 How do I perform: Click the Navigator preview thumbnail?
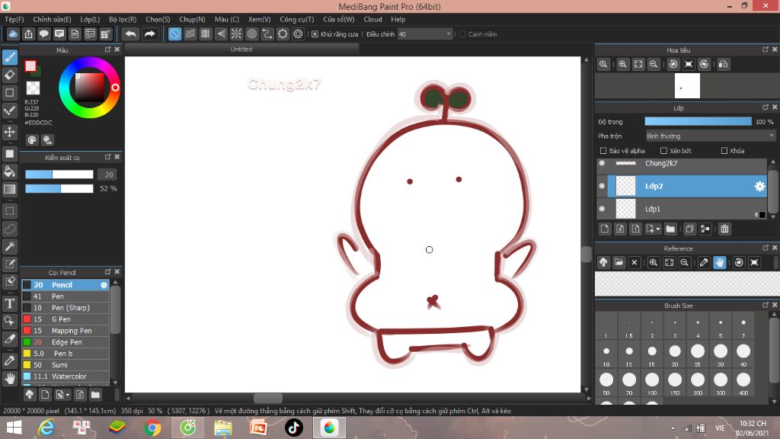coord(687,86)
